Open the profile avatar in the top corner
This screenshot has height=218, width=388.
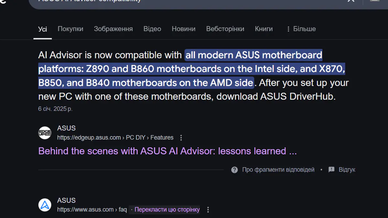375,2
